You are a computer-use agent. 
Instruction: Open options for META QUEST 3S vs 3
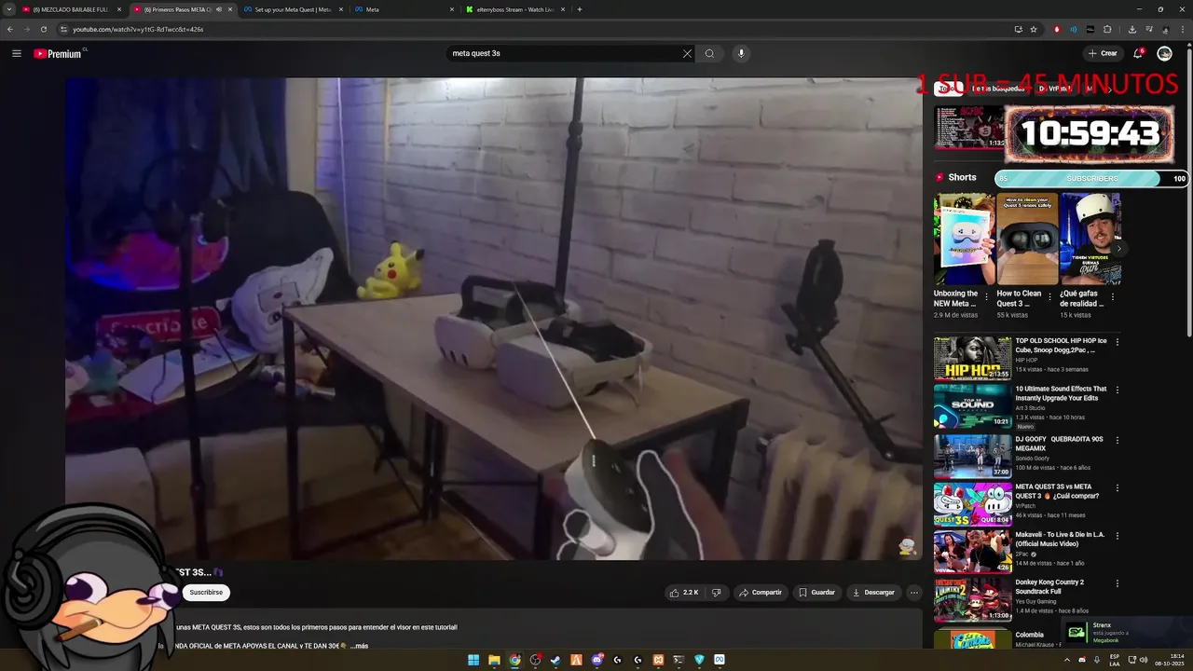1118,487
